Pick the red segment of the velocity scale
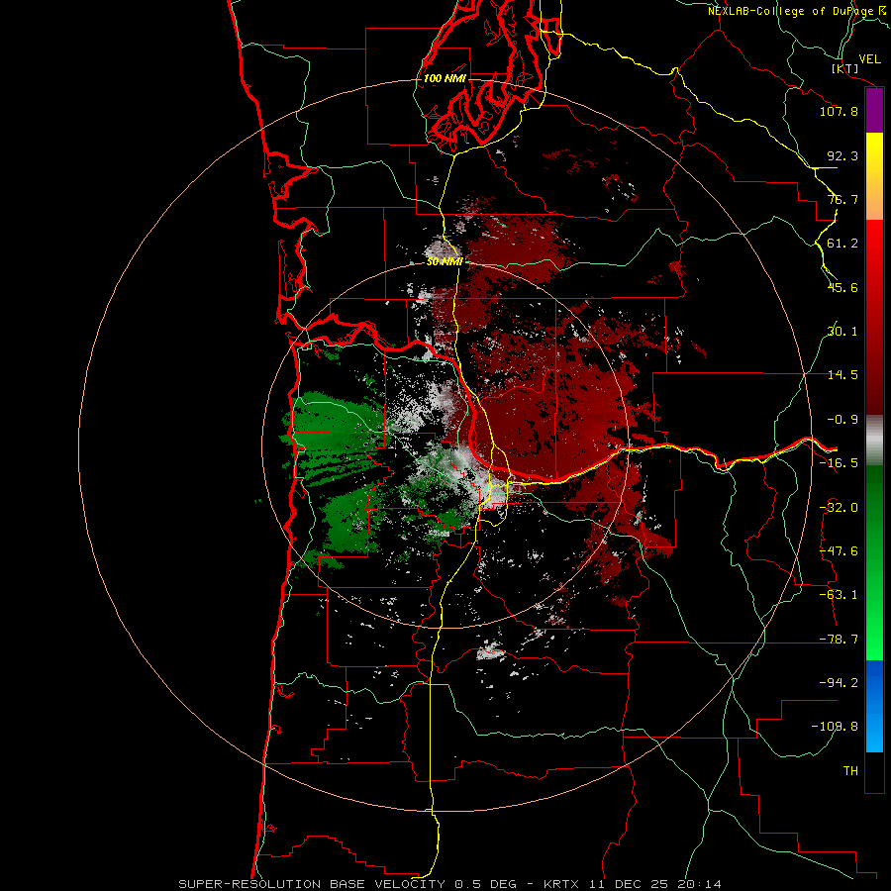The height and width of the screenshot is (891, 891). click(x=874, y=317)
